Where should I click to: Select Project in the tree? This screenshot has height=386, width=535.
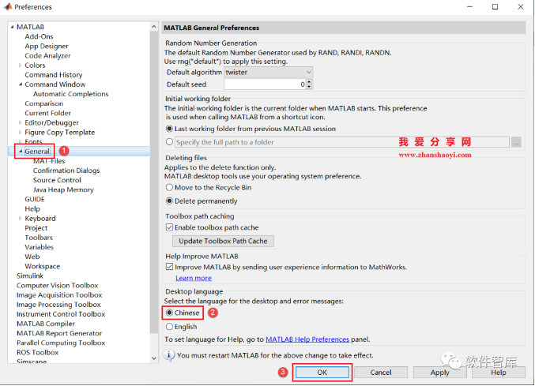tap(36, 228)
